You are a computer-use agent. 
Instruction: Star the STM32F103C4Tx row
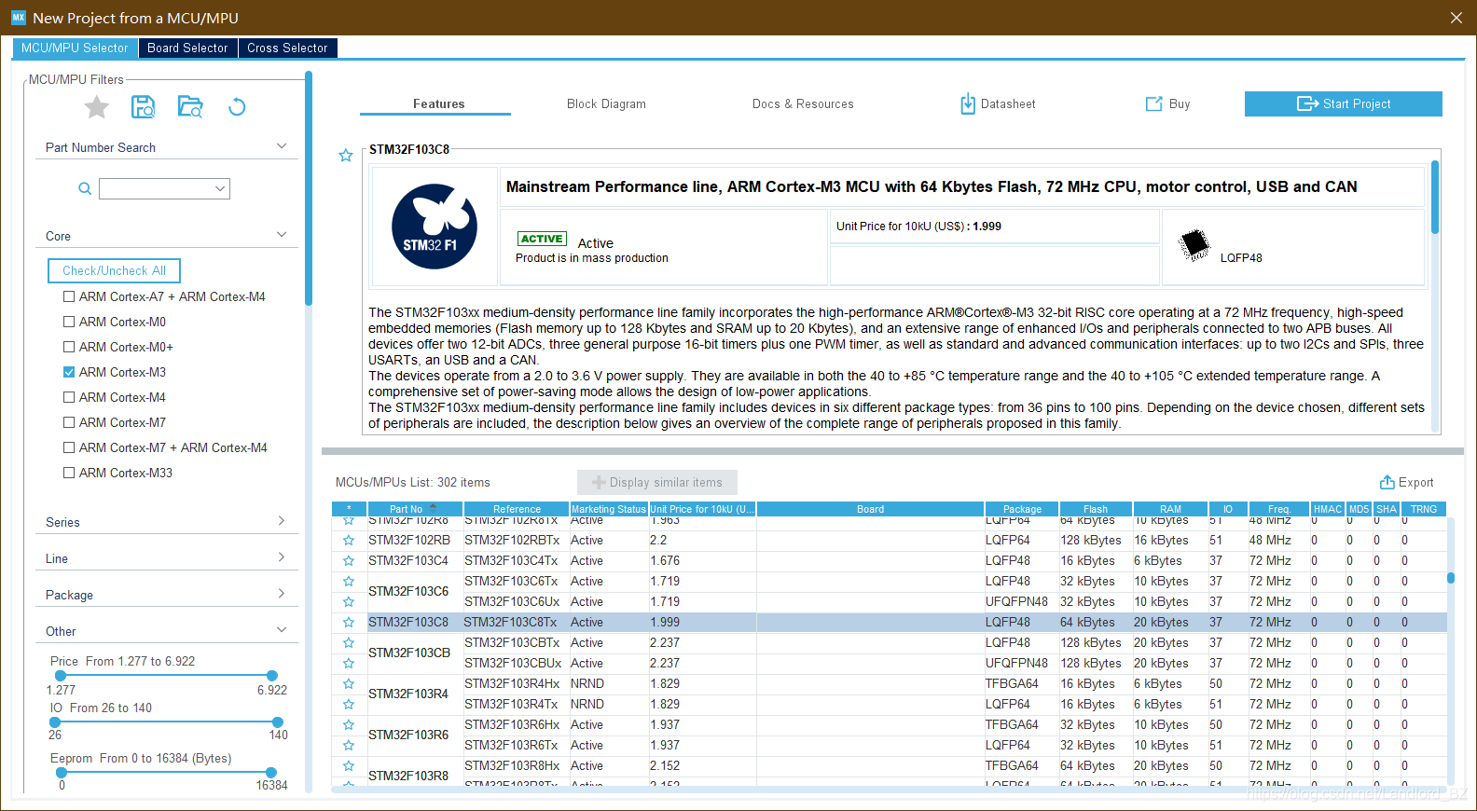[349, 561]
